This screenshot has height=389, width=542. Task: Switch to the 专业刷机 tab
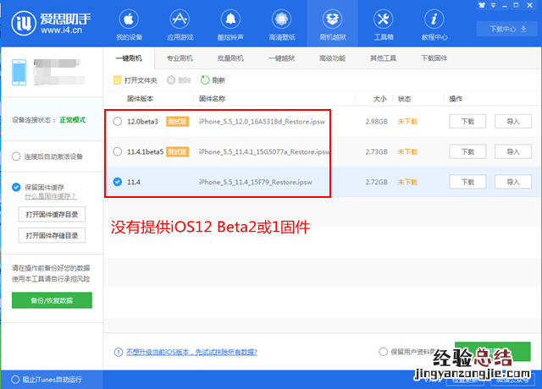[180, 58]
